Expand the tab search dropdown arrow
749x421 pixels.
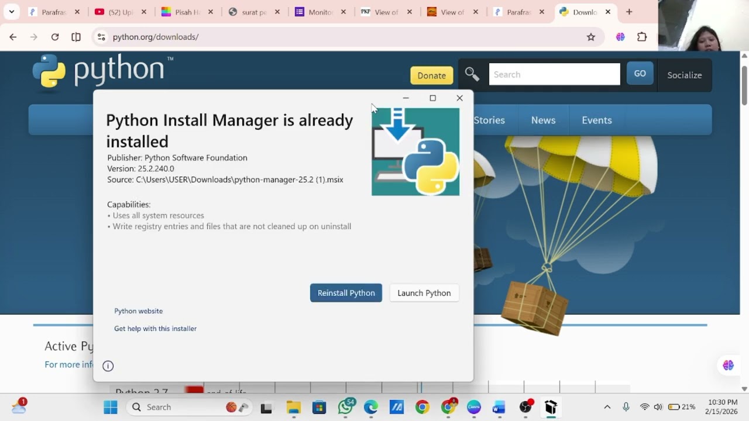pyautogui.click(x=11, y=12)
